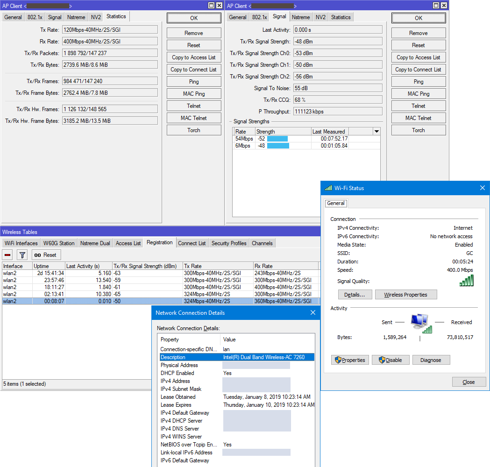
Task: Click Ping in the left AP Client window
Action: coord(194,82)
